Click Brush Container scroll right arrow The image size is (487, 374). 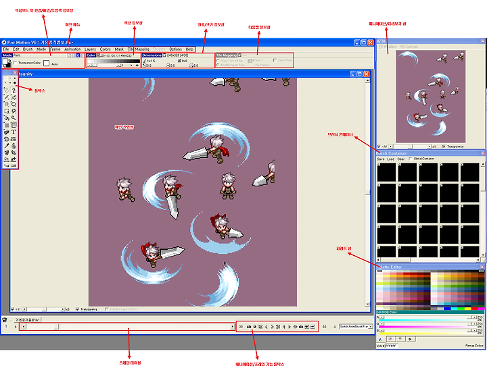pos(478,260)
